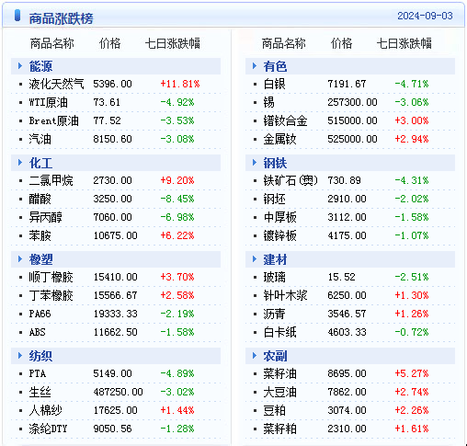Open the 涤纶DTY commodity

click(48, 429)
